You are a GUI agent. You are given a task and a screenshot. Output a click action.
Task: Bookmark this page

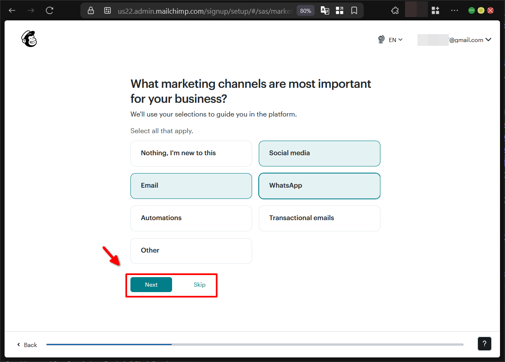click(x=354, y=10)
